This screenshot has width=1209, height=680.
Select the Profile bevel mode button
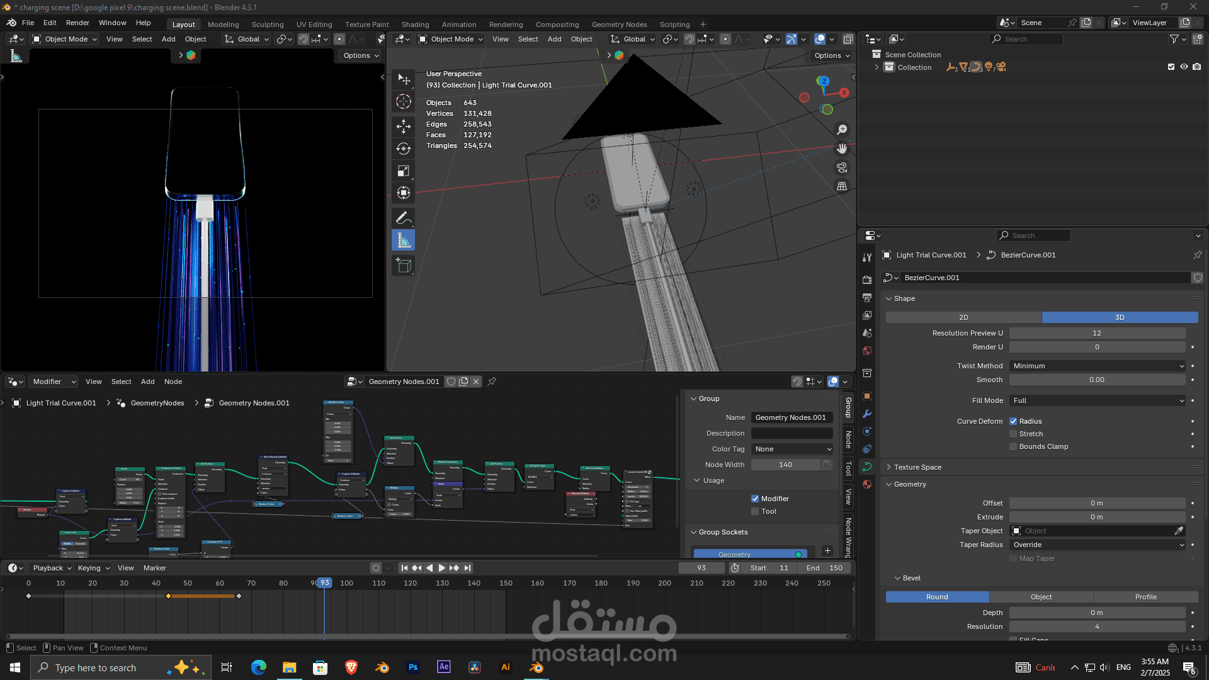click(1145, 597)
